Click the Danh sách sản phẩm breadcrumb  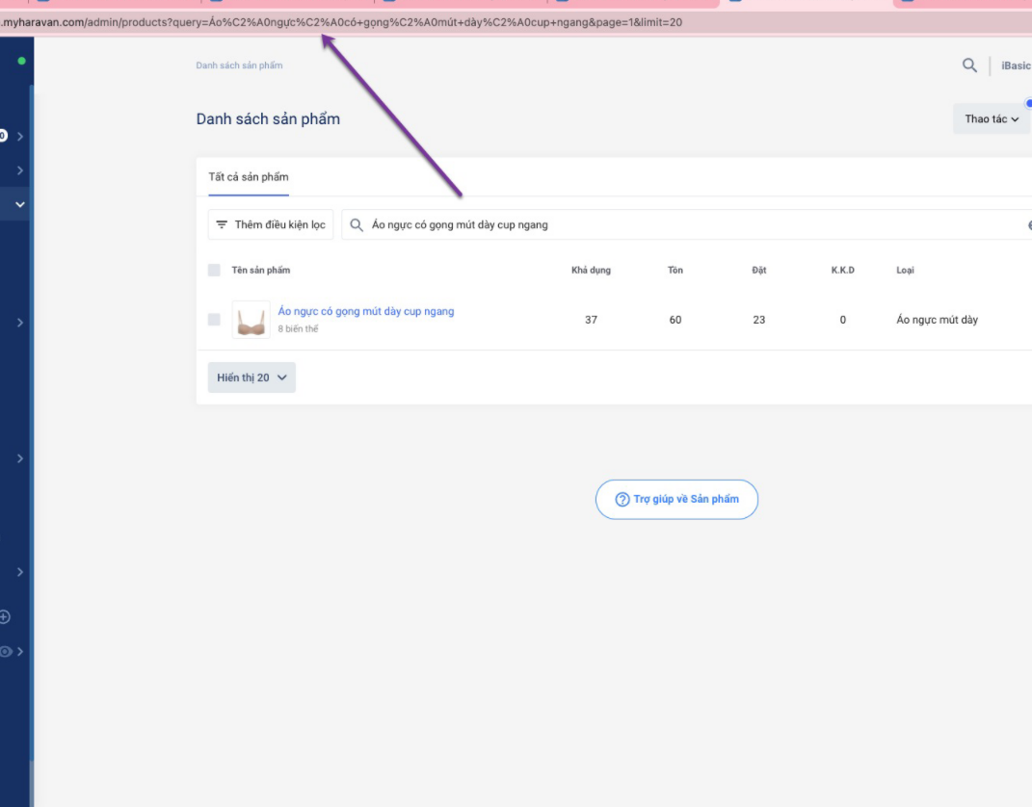click(239, 65)
